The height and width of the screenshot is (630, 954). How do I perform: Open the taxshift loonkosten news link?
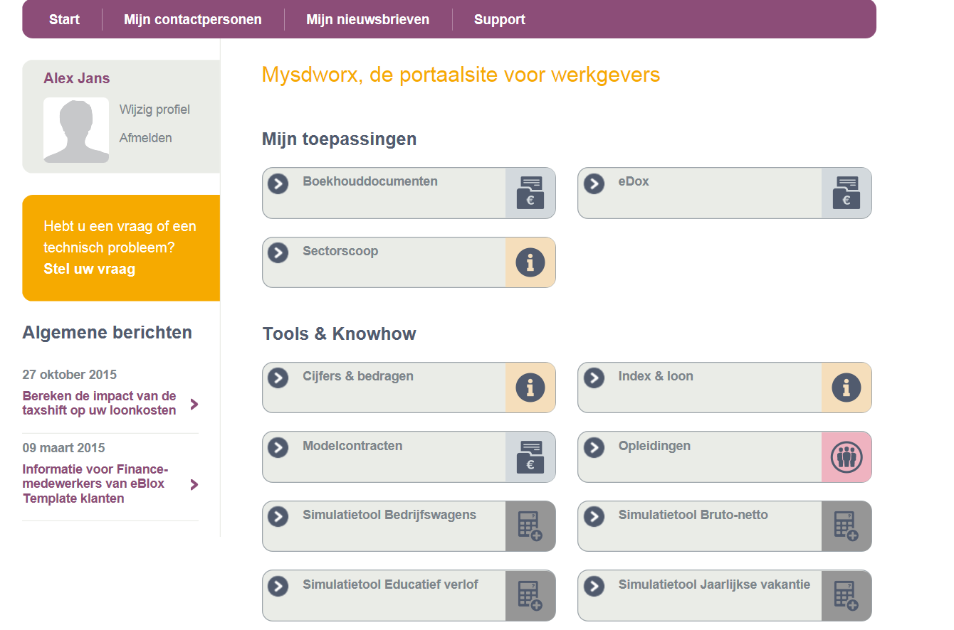pyautogui.click(x=99, y=403)
